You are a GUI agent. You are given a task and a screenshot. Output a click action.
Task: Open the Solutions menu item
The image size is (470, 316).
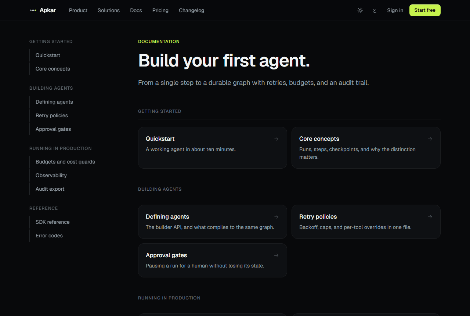(109, 10)
